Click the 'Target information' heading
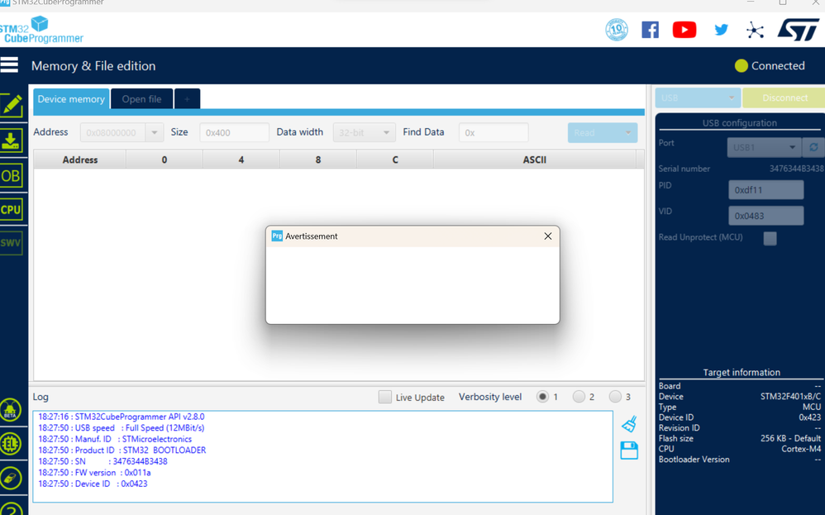The height and width of the screenshot is (515, 825). [x=742, y=373]
